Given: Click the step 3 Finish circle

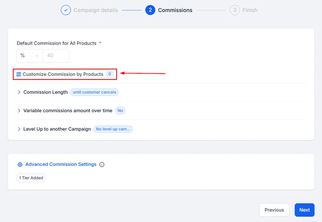Looking at the screenshot, I should tap(235, 10).
